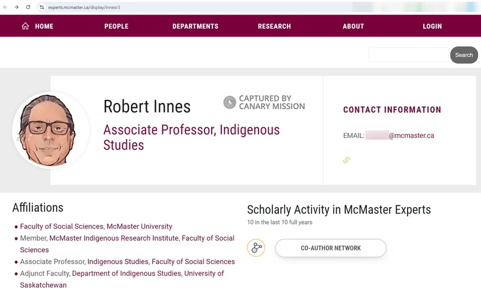Click the house icon beside HOME
The image size is (481, 297).
tap(25, 26)
